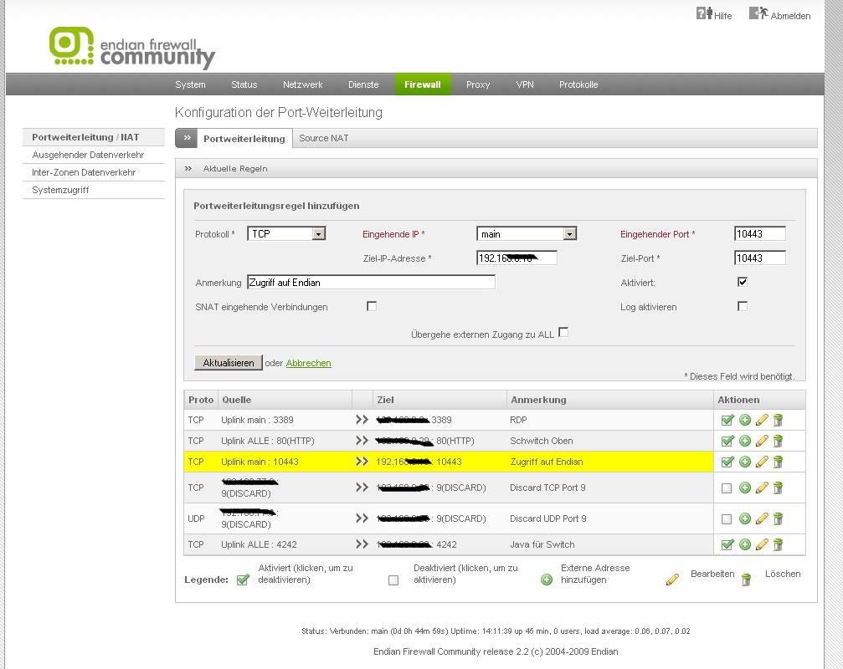
Task: Click the add external address icon in RDP row
Action: (x=744, y=420)
